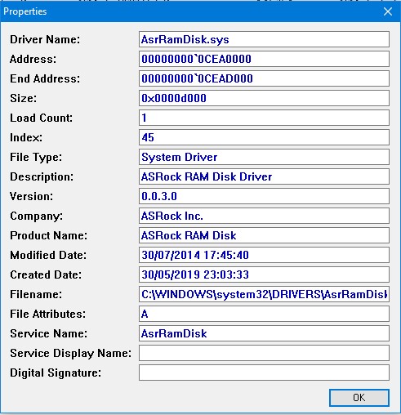This screenshot has width=401, height=415.
Task: Click the 'Created Date:' label
Action: pyautogui.click(x=46, y=274)
